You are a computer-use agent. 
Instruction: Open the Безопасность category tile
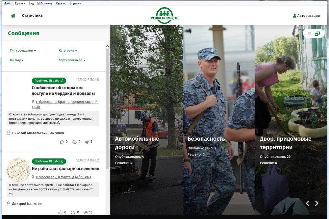tap(219, 120)
